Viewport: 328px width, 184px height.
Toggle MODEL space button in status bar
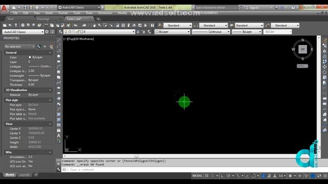tap(197, 176)
